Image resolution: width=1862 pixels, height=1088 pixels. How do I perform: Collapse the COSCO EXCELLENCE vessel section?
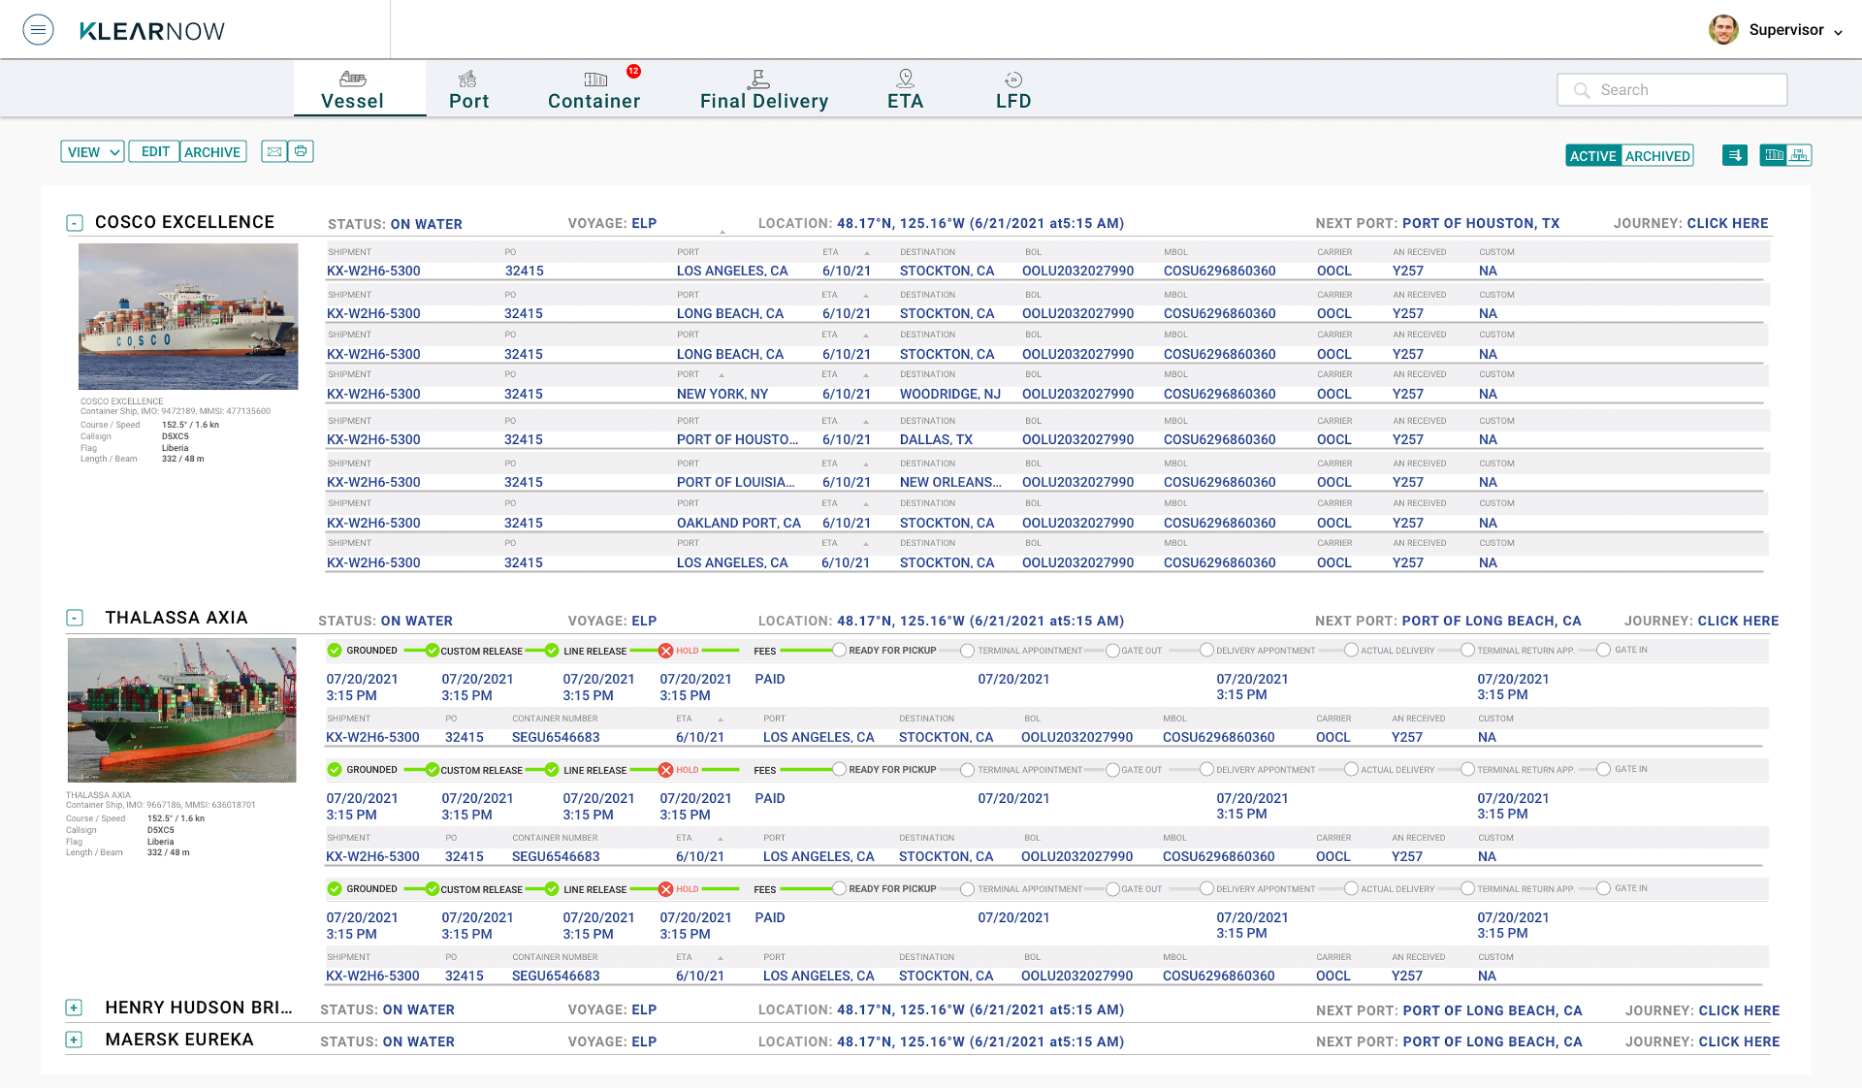[x=75, y=223]
